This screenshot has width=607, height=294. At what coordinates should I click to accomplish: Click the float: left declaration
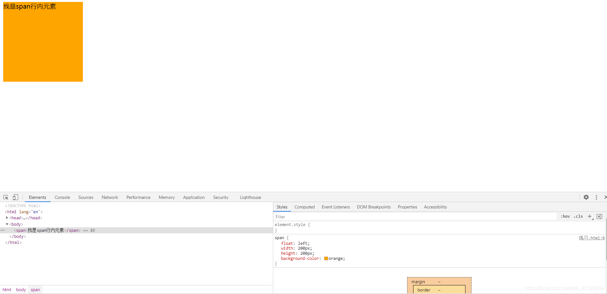295,243
